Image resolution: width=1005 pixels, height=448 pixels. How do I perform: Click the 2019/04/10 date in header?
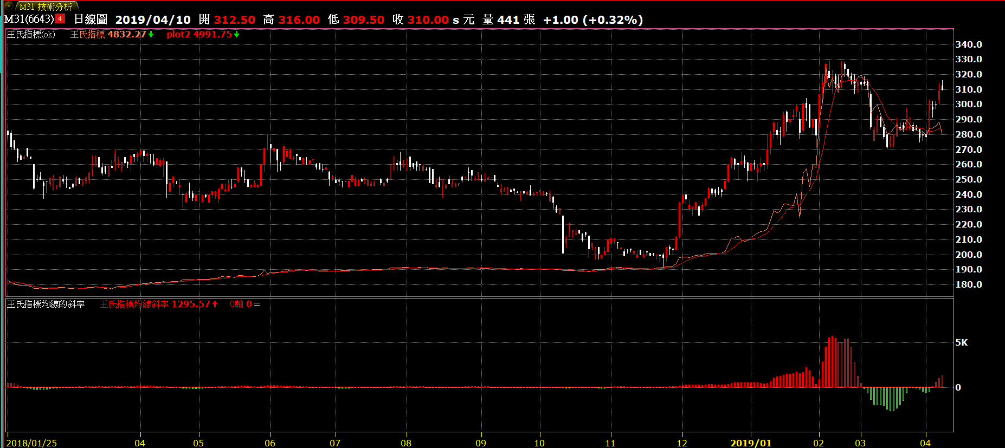tap(153, 20)
